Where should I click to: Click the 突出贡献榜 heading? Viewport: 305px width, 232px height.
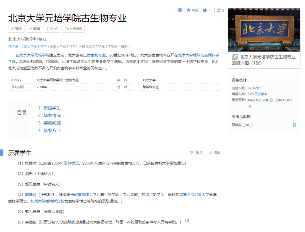pyautogui.click(x=241, y=117)
